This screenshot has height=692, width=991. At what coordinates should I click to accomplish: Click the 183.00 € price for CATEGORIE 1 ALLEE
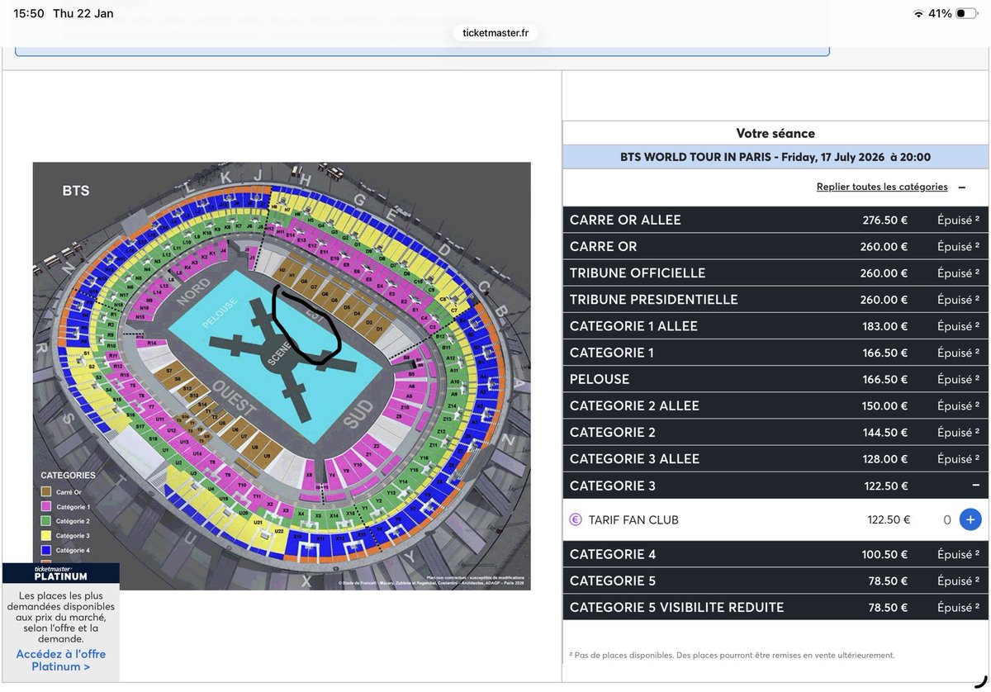(x=884, y=326)
